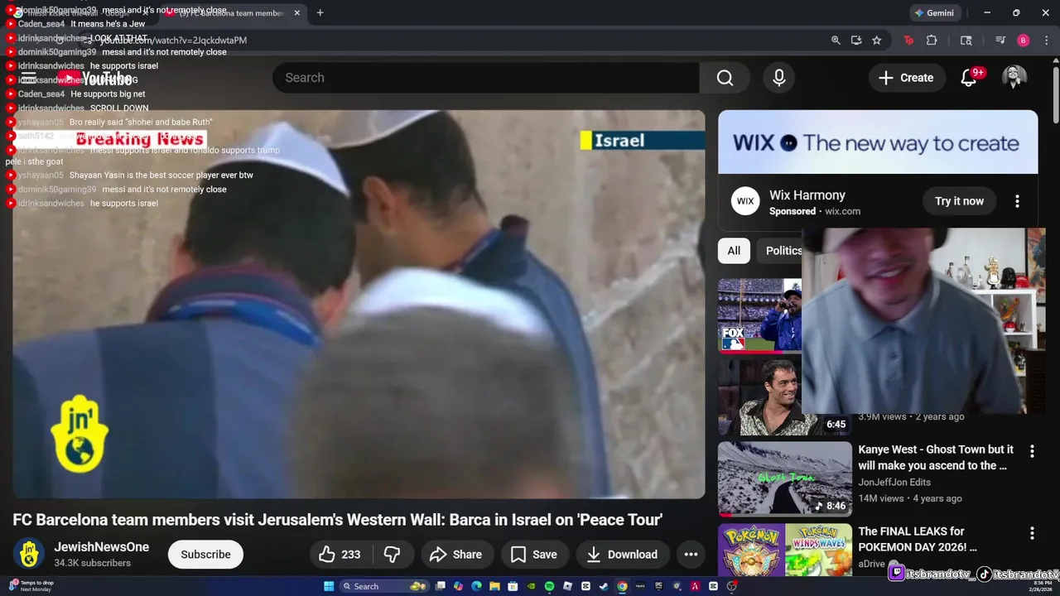Viewport: 1060px width, 596px height.
Task: Open the Chrome profile B avatar
Action: pos(1024,40)
